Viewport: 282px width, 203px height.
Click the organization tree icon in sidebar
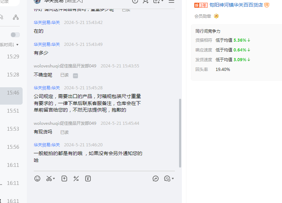(16, 17)
